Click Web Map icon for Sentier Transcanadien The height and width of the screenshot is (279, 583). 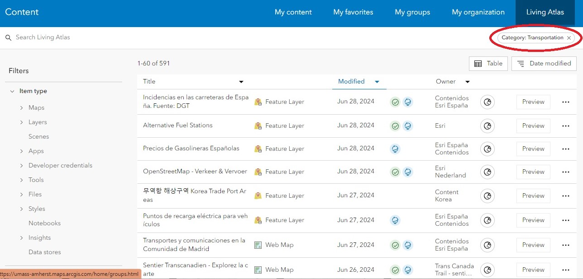(258, 270)
